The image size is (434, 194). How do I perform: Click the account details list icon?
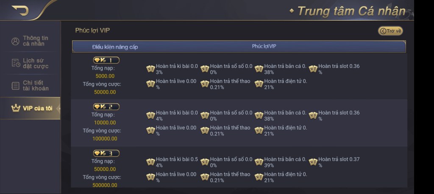(16, 86)
